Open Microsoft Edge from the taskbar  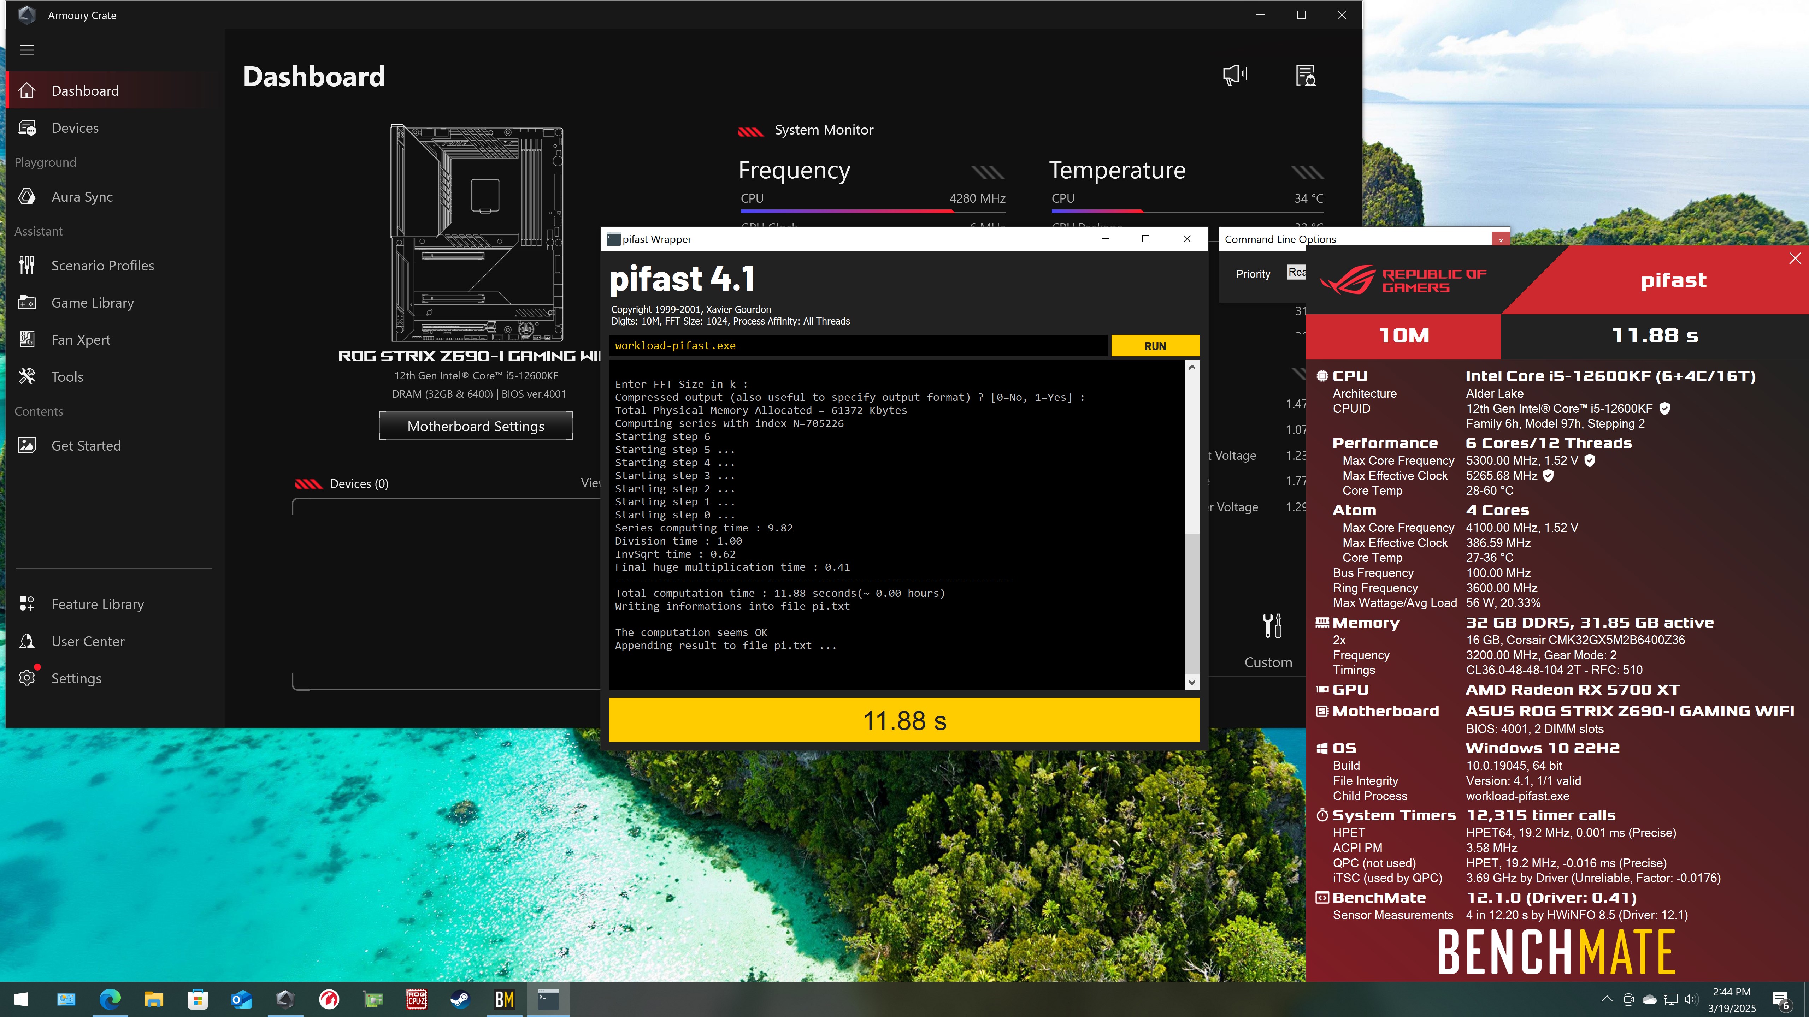click(110, 999)
